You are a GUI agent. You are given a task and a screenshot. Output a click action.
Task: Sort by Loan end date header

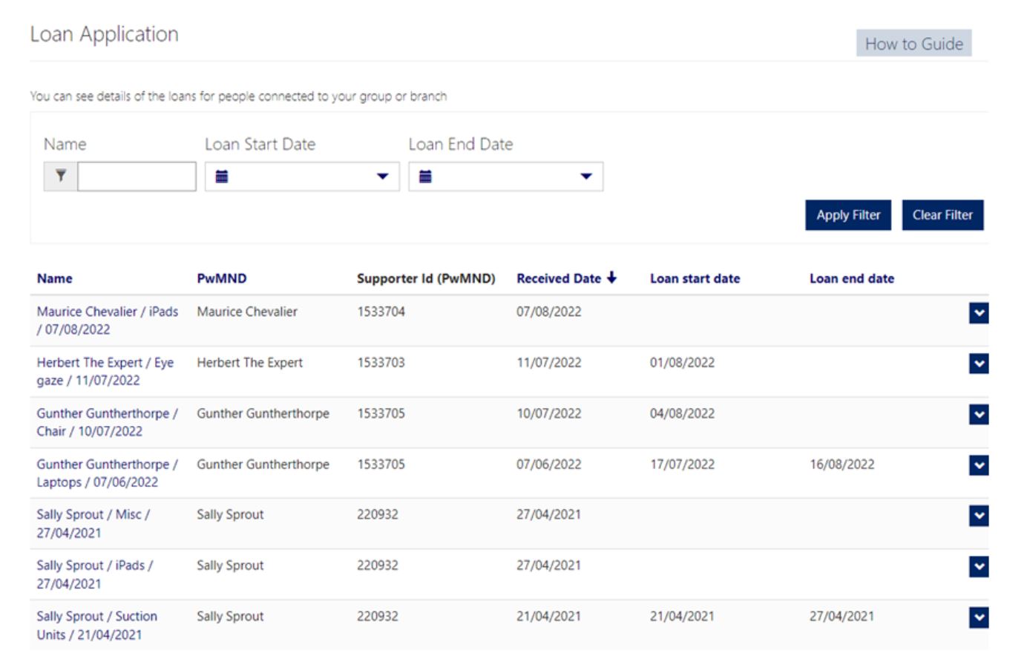click(x=852, y=278)
